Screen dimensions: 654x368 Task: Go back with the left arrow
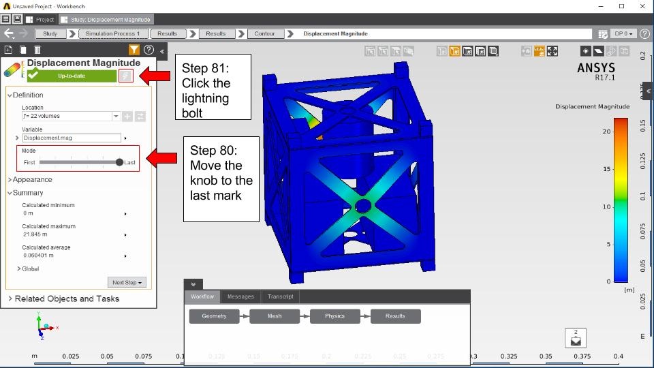coord(9,33)
